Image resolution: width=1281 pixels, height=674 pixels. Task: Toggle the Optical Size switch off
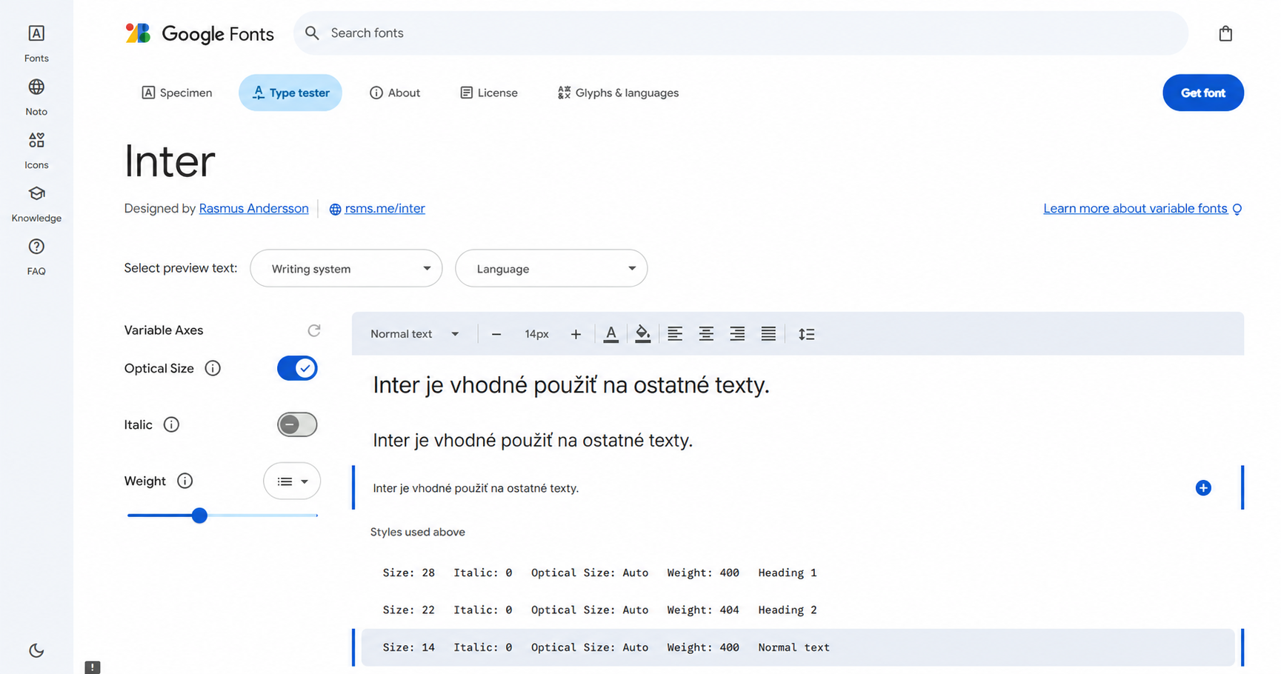[297, 368]
